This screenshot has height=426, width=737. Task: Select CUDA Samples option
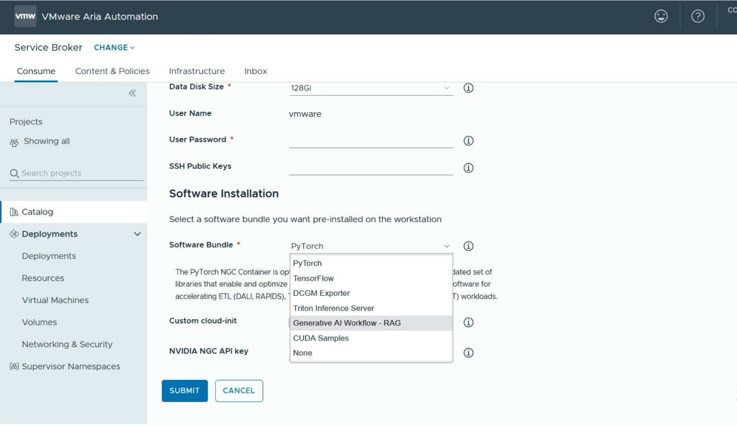(371, 338)
